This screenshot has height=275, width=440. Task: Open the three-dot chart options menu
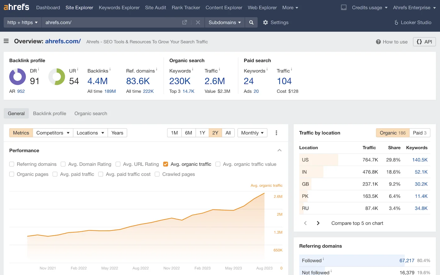[x=276, y=133]
